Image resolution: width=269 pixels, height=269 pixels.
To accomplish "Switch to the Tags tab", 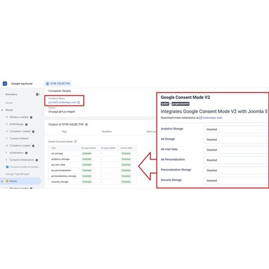I will pos(64,132).
